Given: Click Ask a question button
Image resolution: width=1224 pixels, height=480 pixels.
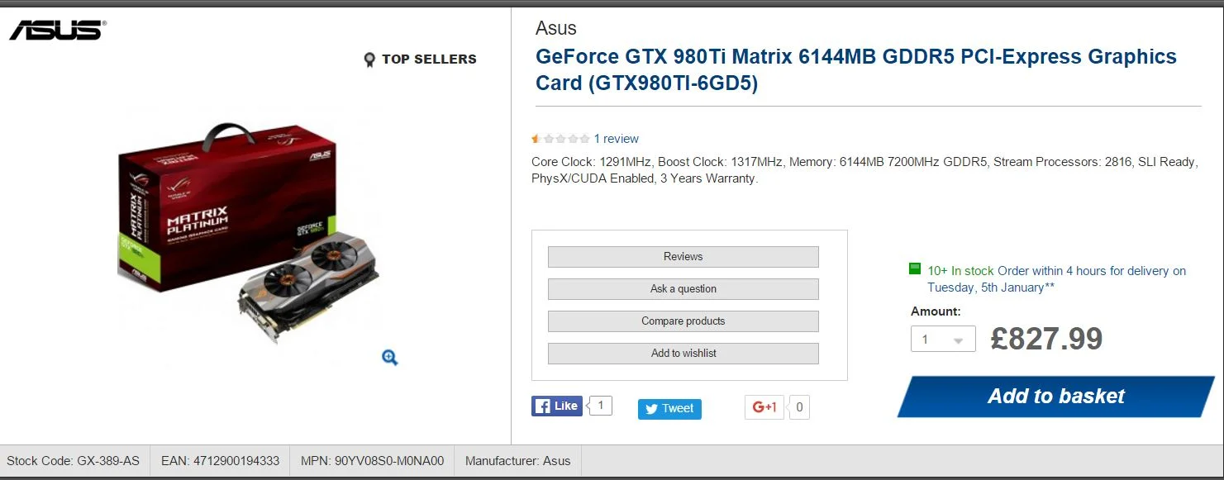Looking at the screenshot, I should tap(683, 289).
